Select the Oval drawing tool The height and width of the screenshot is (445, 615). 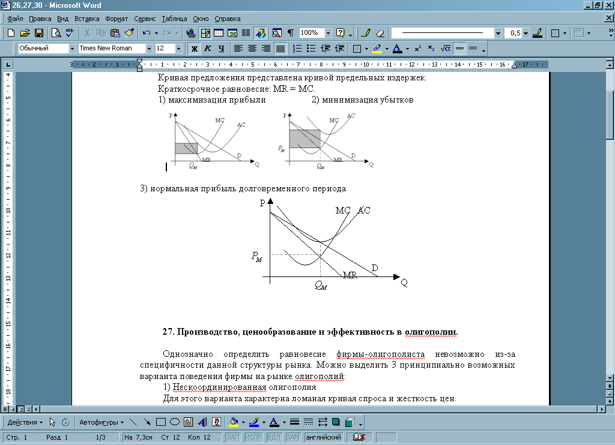pyautogui.click(x=175, y=422)
